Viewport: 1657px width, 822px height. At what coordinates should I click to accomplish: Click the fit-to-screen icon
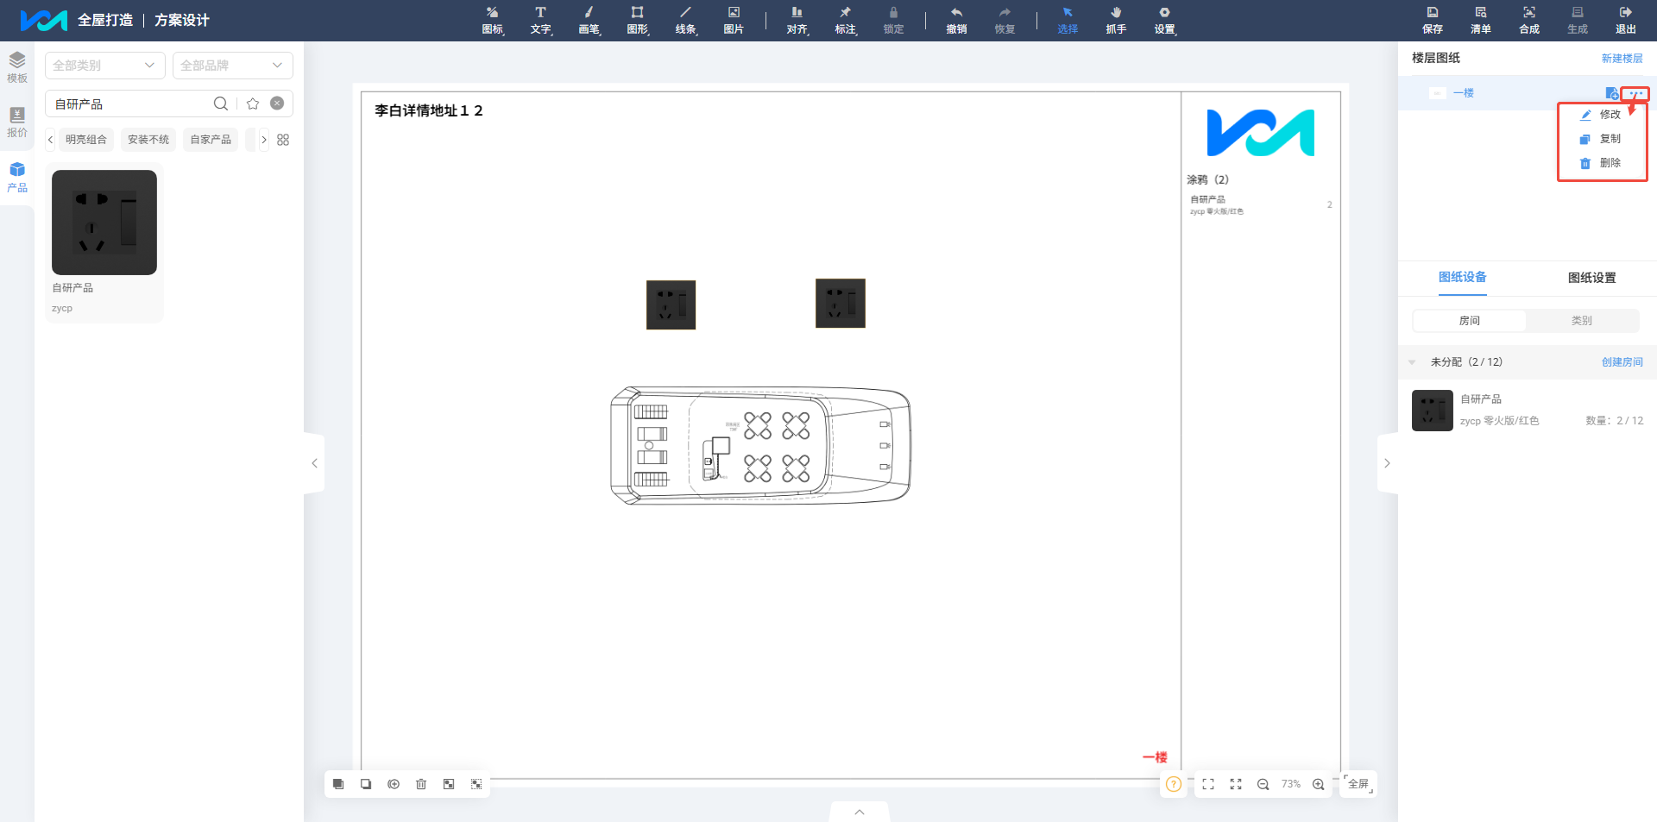[x=1208, y=784]
